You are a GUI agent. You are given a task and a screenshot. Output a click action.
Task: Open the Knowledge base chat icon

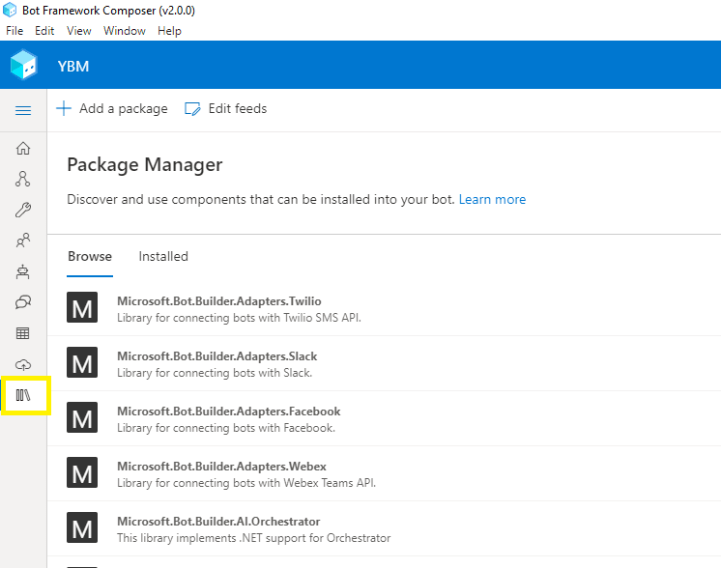[x=23, y=302]
